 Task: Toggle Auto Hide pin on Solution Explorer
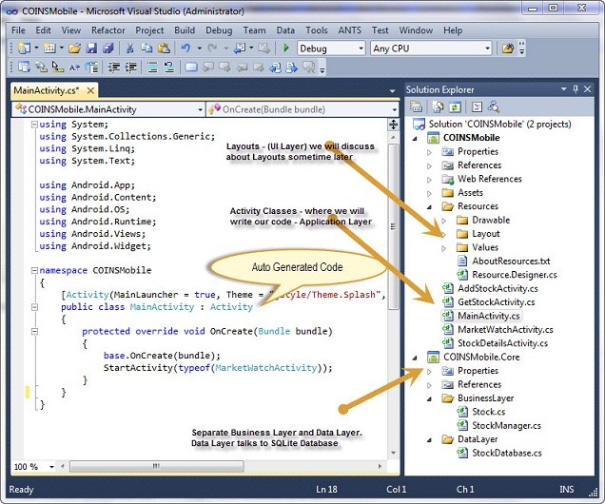coord(576,89)
